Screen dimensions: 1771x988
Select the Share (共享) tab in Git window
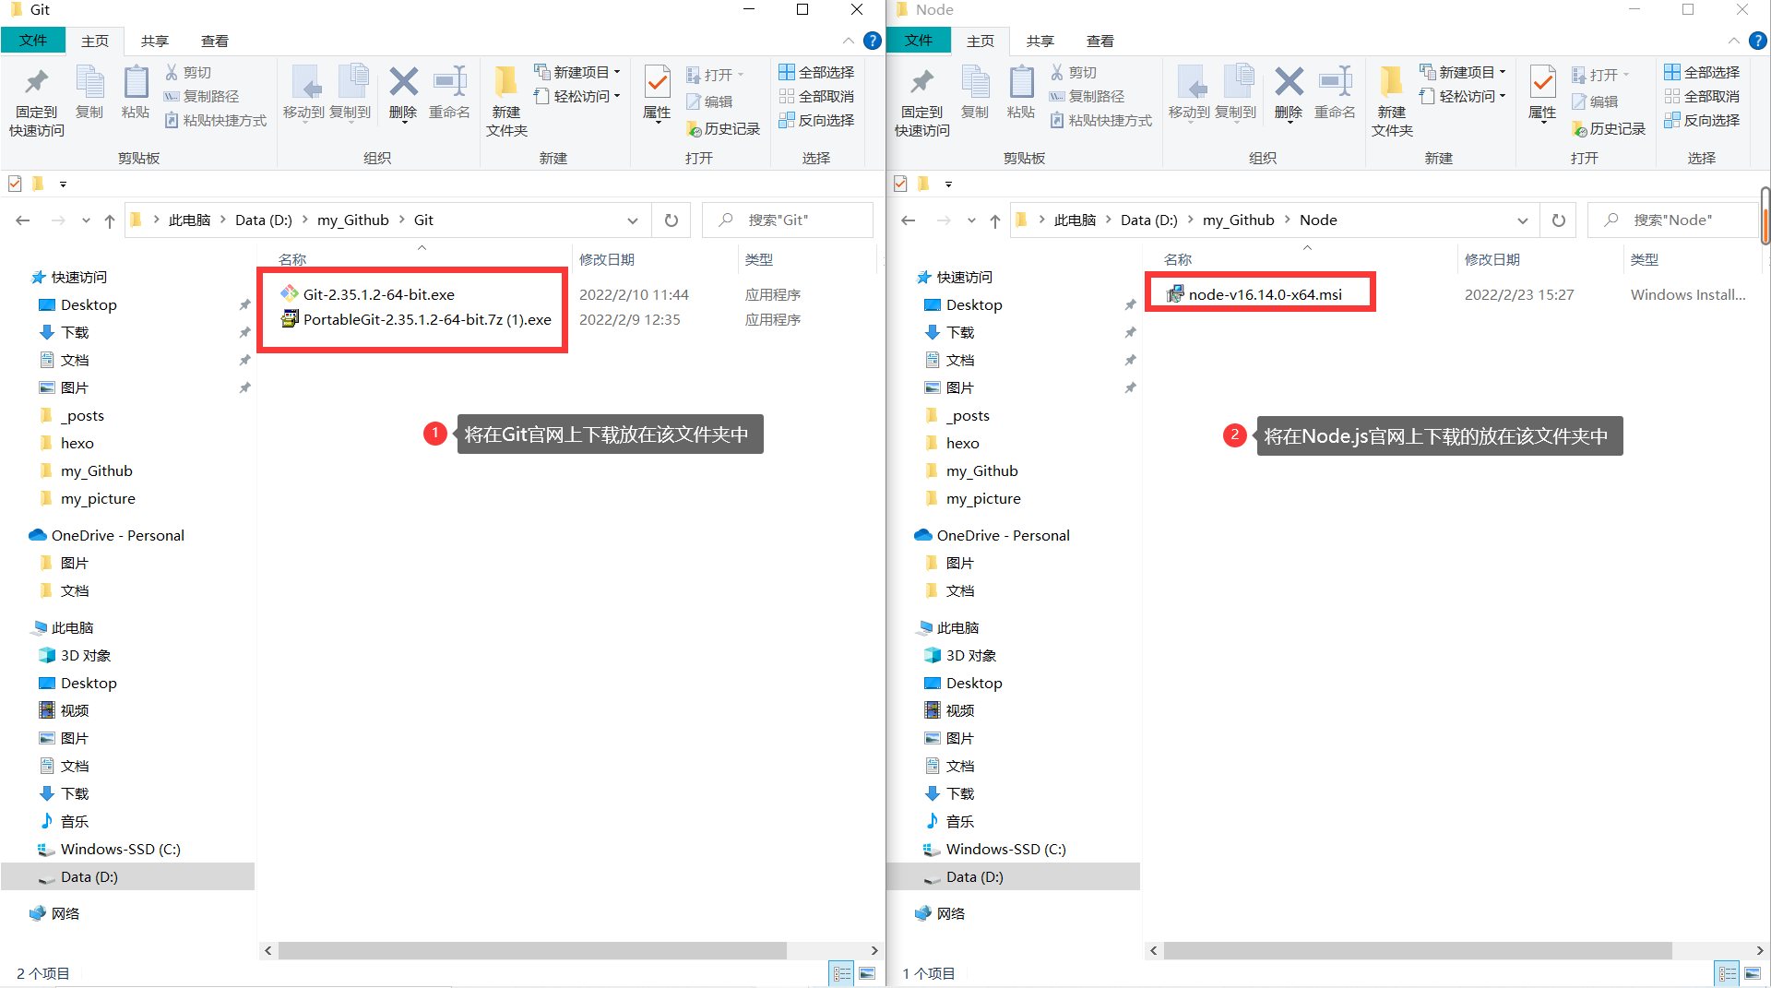[x=155, y=41]
